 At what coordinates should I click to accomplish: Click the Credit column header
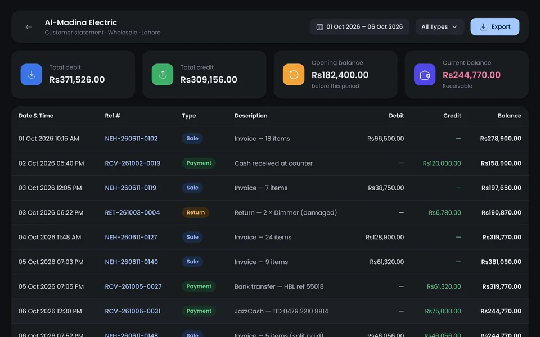(x=452, y=116)
